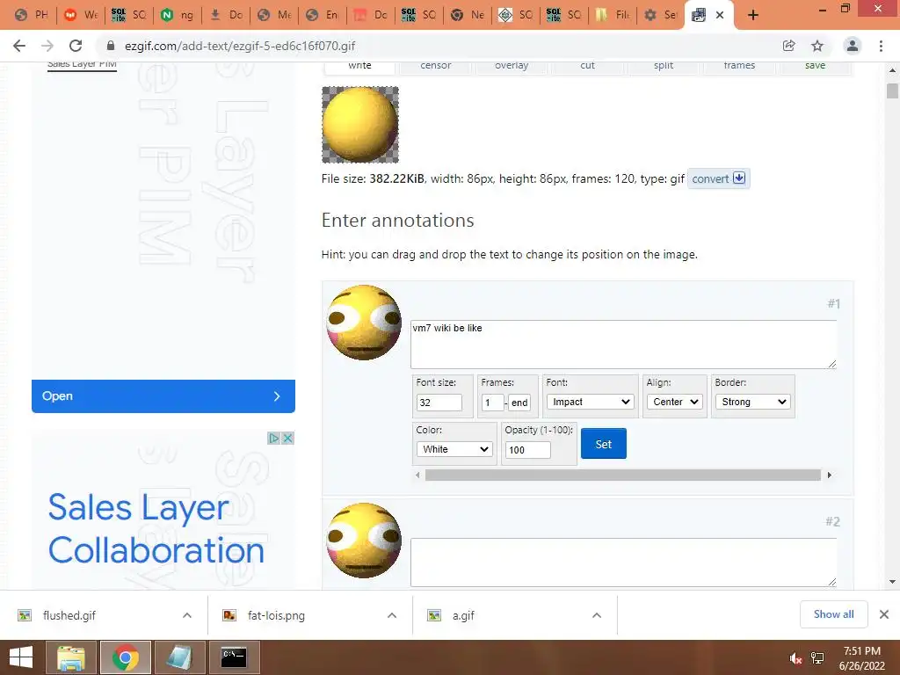The width and height of the screenshot is (900, 675).
Task: Go back with the browser back arrow
Action: click(x=19, y=46)
